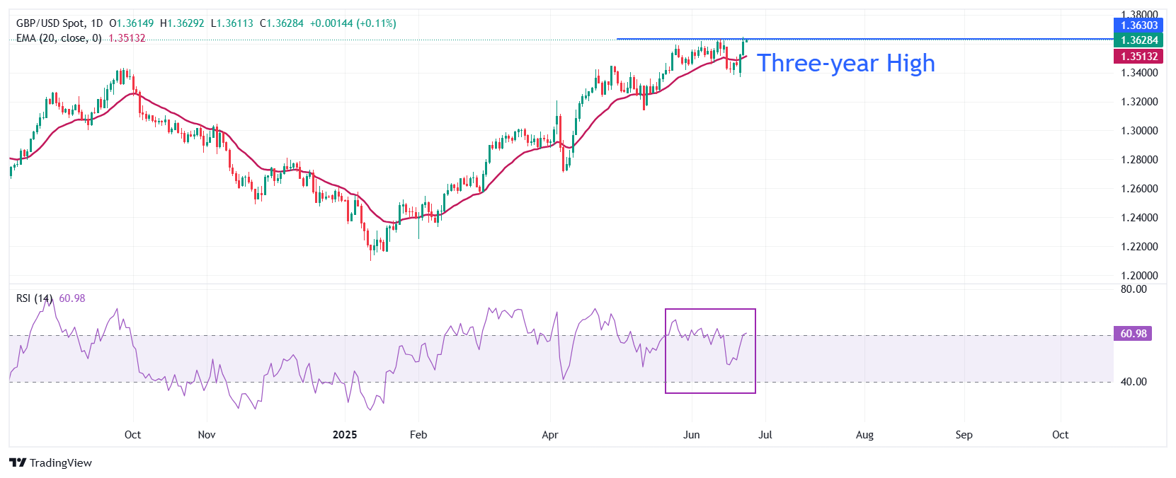Click the RSI (14) indicator legend
The image size is (1176, 478).
34,298
